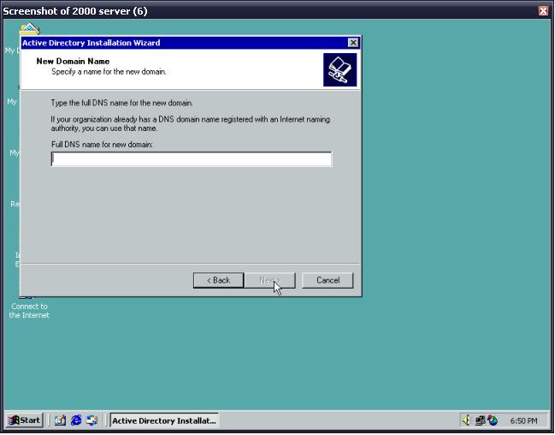555x435 pixels.
Task: Click the network computers tray icon
Action: tap(480, 420)
